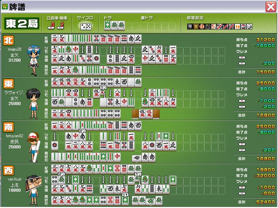Click the green 牌譜 title bar icon

(x=5, y=6)
